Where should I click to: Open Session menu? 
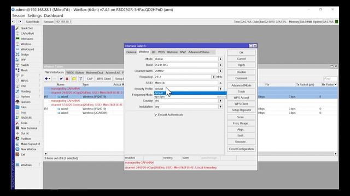coord(19,16)
